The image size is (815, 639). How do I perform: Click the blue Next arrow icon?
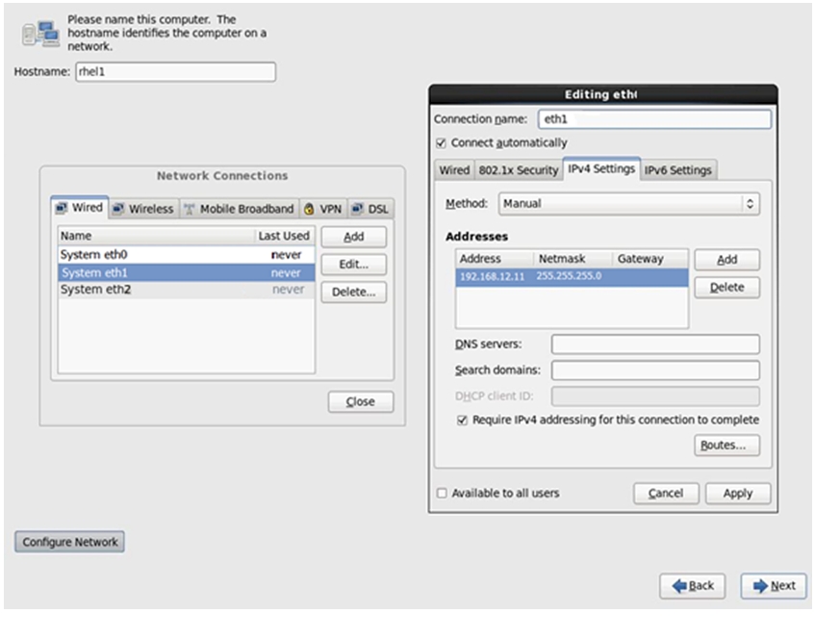click(760, 586)
